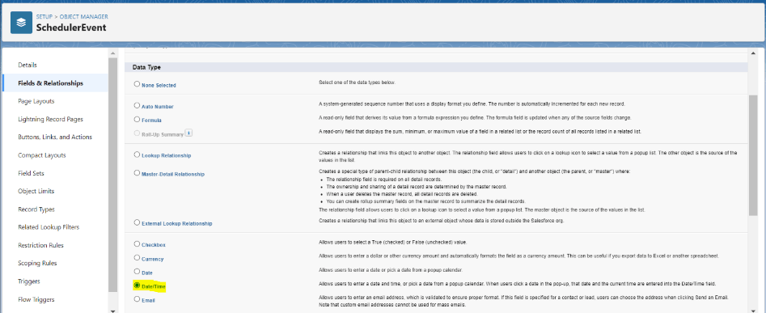
Task: Pick the Checkbox data type radio
Action: (x=137, y=243)
